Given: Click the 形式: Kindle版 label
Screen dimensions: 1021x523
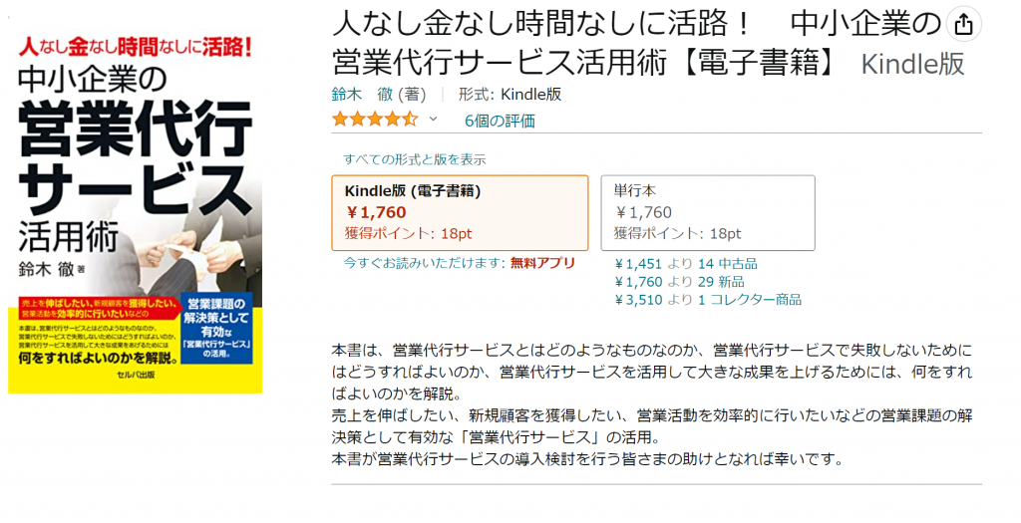Looking at the screenshot, I should [510, 95].
